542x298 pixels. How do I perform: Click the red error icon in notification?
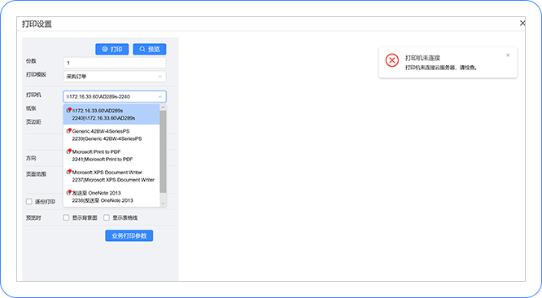click(392, 60)
